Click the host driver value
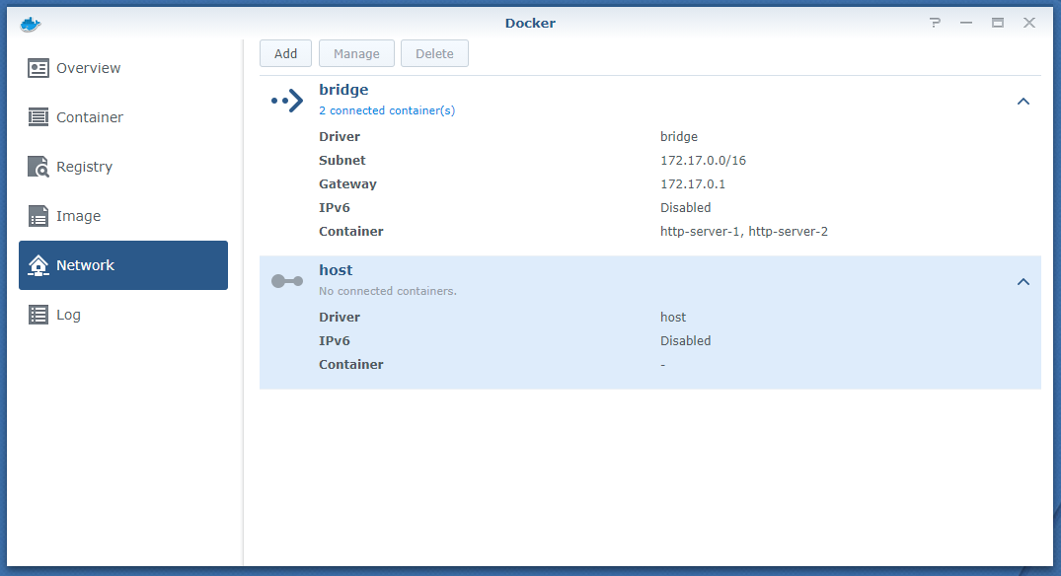 pos(672,317)
